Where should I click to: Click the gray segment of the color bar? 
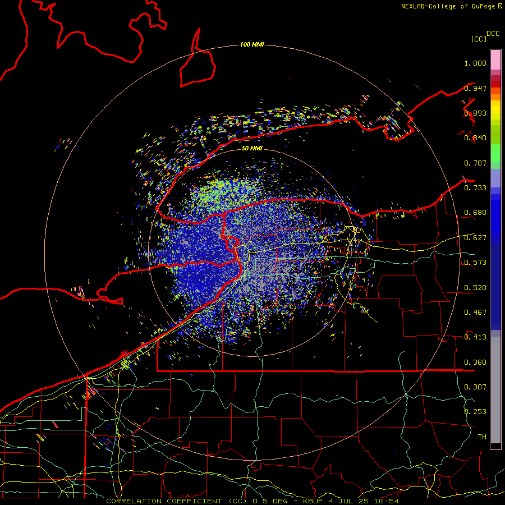click(x=495, y=390)
